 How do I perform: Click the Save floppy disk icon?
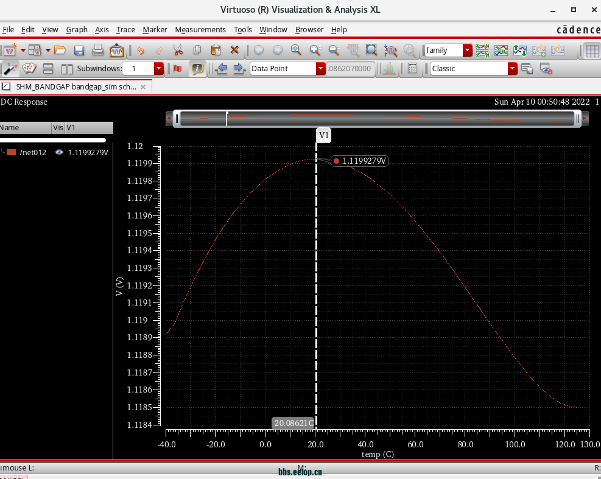(x=79, y=51)
